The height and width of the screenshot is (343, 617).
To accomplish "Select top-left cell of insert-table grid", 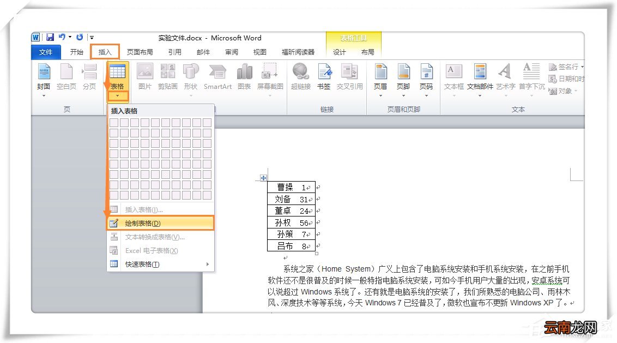I will pyautogui.click(x=114, y=123).
